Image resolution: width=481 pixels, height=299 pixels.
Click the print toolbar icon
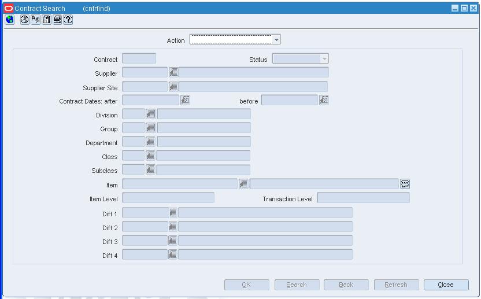tap(57, 20)
